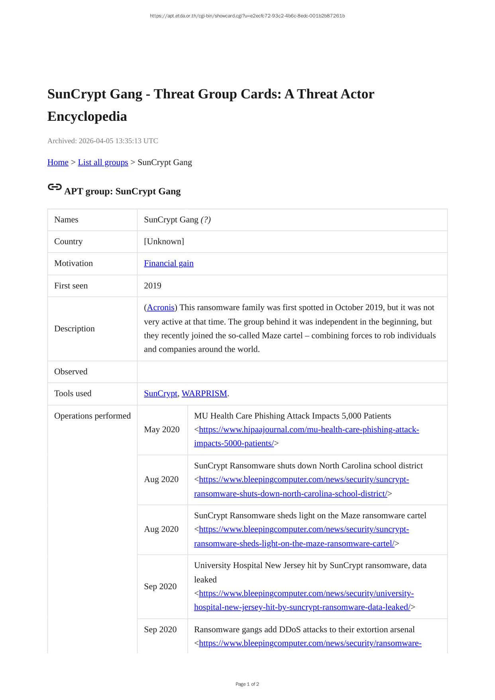Go to the Home breadcrumb link
Viewport: 495px width, 700px height.
click(58, 162)
